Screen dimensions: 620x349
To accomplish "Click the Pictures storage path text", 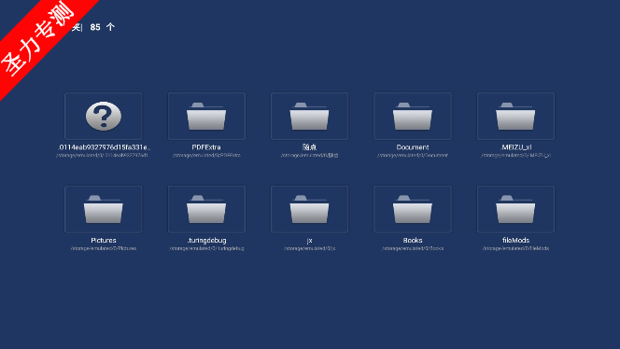I will tap(104, 248).
